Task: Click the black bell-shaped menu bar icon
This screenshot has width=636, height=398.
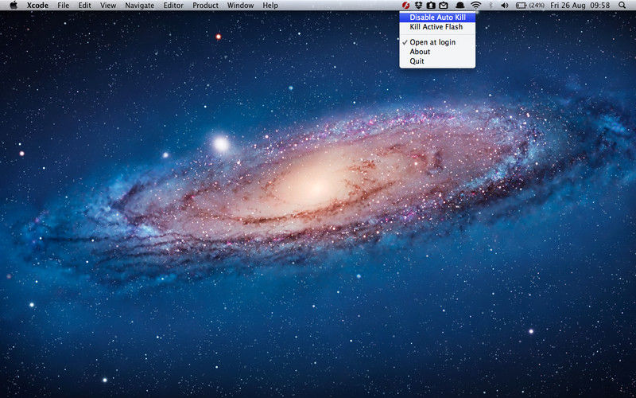Action: click(460, 6)
